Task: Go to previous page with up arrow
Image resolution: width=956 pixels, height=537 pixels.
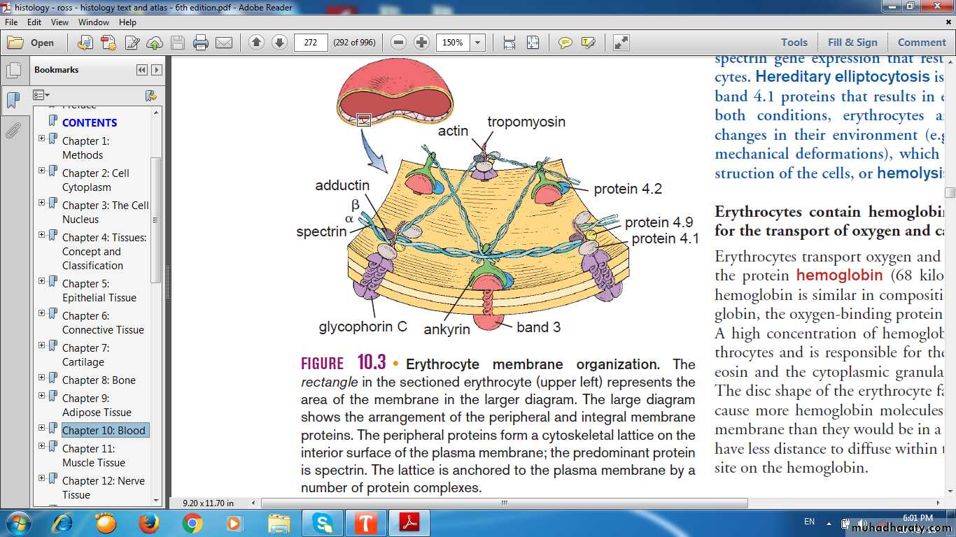Action: (x=256, y=43)
